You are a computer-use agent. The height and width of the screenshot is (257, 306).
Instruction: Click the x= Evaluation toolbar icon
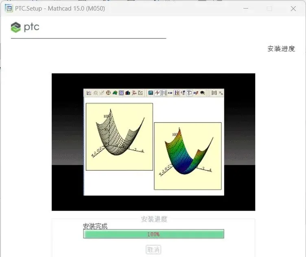click(x=170, y=93)
